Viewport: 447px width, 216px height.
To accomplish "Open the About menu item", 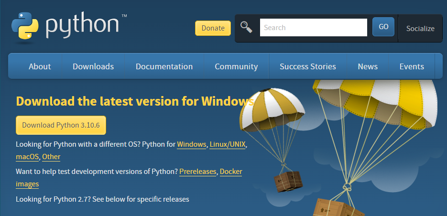I will pos(40,66).
